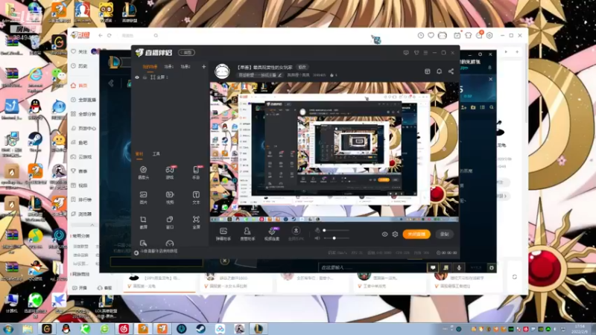
Task: Open the settings gear in the Douyu top bar
Action: 489,35
